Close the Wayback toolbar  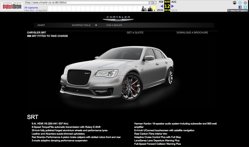click(x=245, y=3)
